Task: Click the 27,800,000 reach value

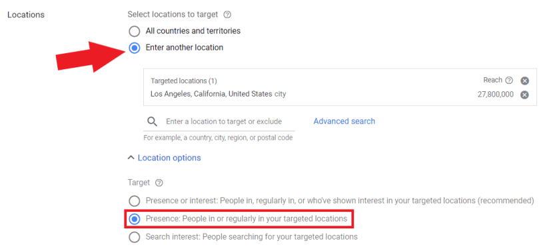Action: point(496,95)
